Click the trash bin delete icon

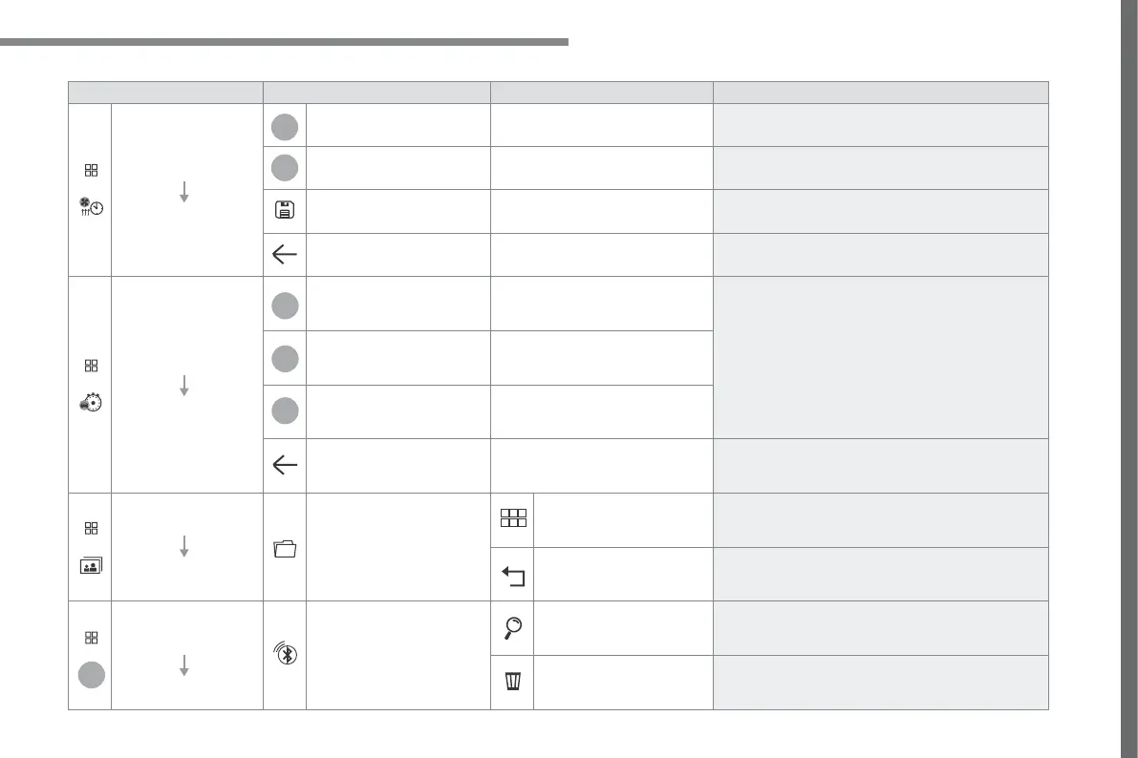(512, 682)
